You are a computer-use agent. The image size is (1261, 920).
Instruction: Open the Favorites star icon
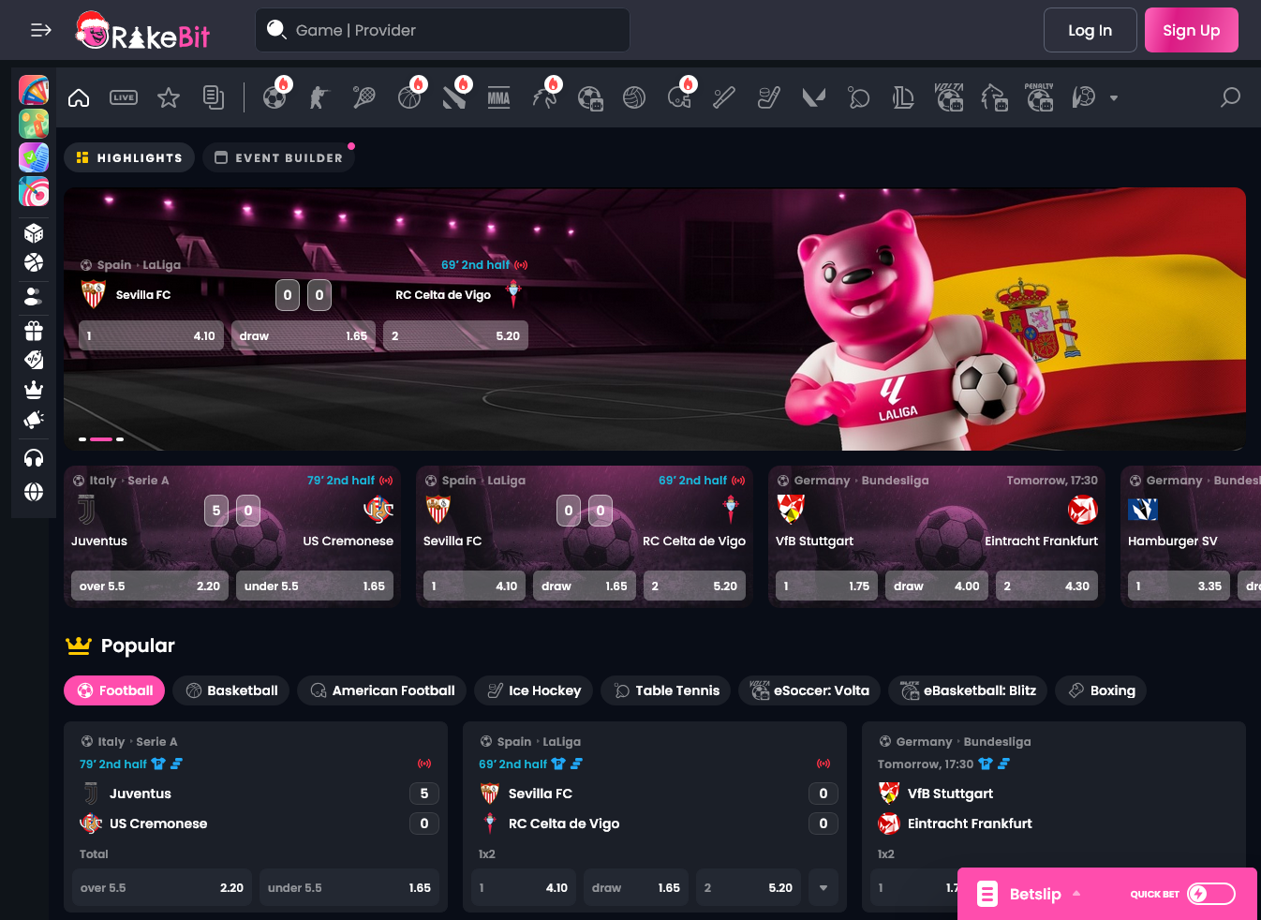click(x=169, y=97)
